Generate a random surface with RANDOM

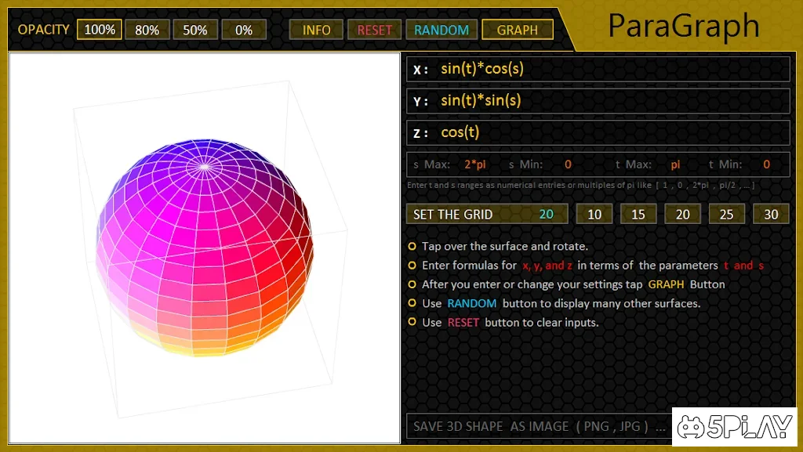tap(441, 30)
